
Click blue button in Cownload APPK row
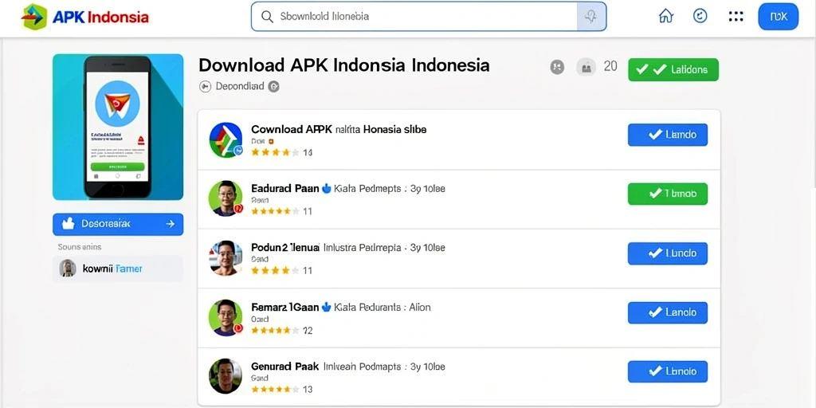point(668,135)
